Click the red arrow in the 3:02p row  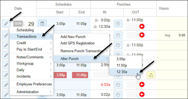coord(142,94)
